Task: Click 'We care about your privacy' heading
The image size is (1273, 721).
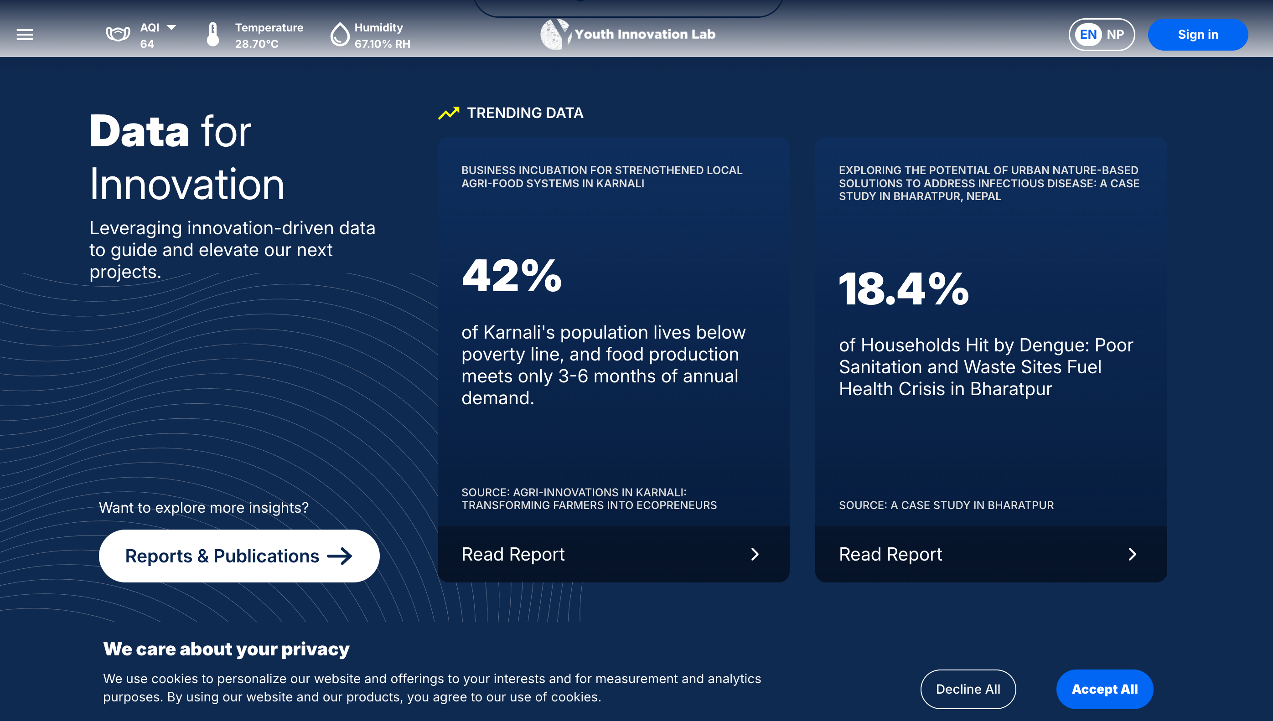Action: [x=226, y=649]
